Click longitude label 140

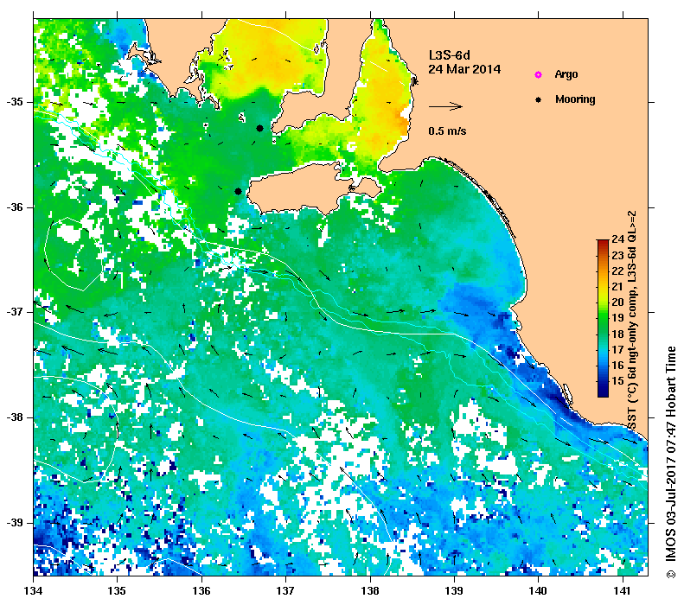pyautogui.click(x=539, y=591)
